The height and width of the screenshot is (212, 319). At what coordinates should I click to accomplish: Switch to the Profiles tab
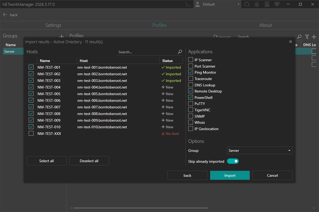159,25
